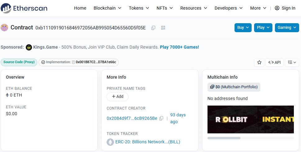Image resolution: width=301 pixels, height=152 pixels.
Task: Expand the Gaming dropdown button
Action: click(287, 28)
